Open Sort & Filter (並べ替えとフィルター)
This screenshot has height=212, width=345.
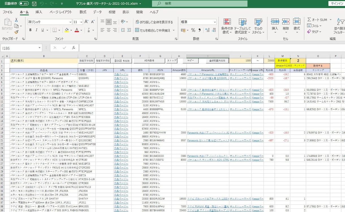339,26
